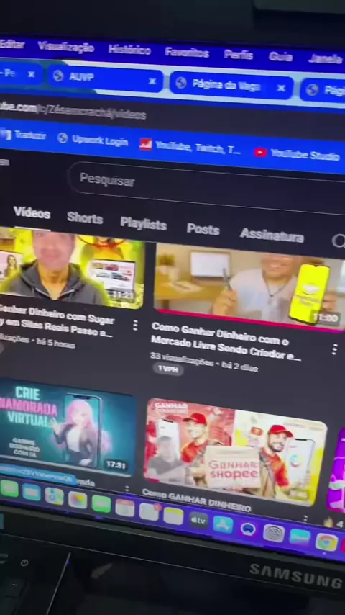Viewport: 345px width, 615px height.
Task: Click the title Como Ganhar Dinheiro com o Mercado Livre
Action: (x=225, y=342)
